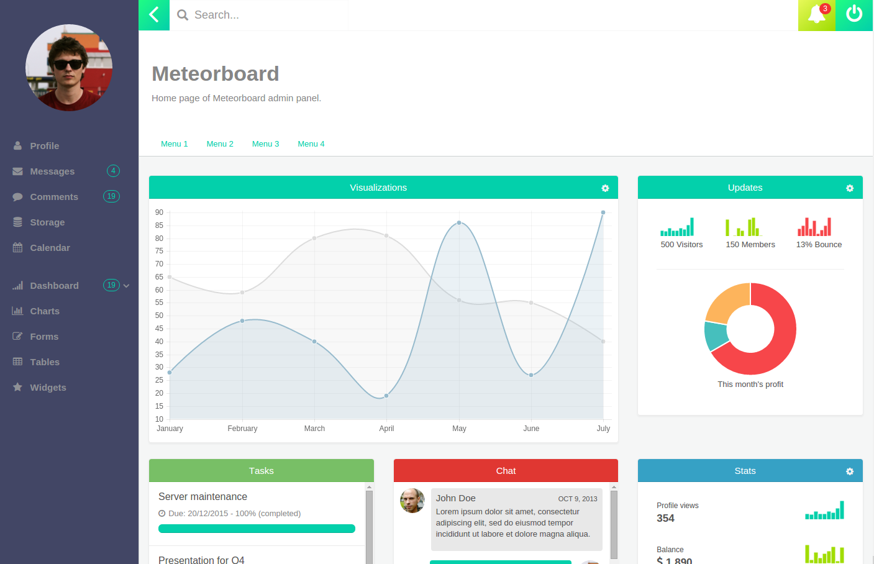874x564 pixels.
Task: Go to Storage in the sidebar
Action: 47,222
